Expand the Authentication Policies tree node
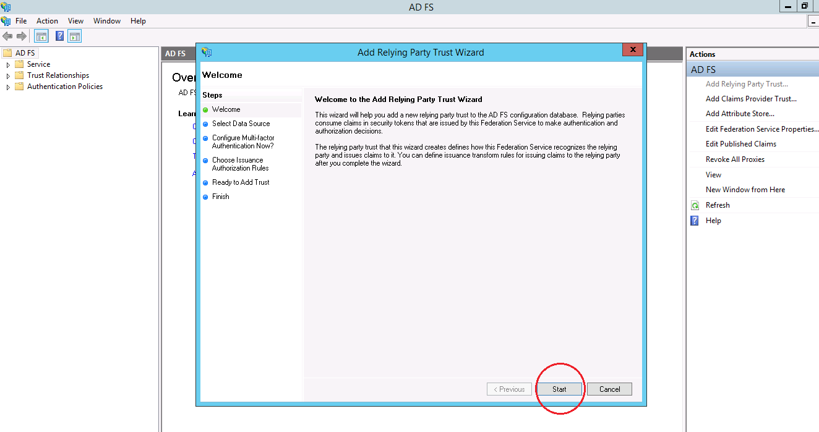Image resolution: width=819 pixels, height=432 pixels. [8, 87]
